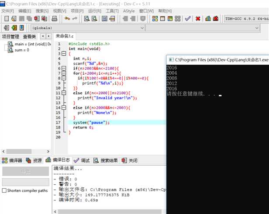Click left arrow to scroll sidebar tabs
This screenshot has height=214, width=269.
click(x=43, y=36)
